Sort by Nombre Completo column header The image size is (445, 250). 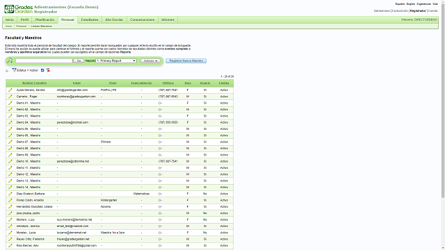click(x=34, y=83)
